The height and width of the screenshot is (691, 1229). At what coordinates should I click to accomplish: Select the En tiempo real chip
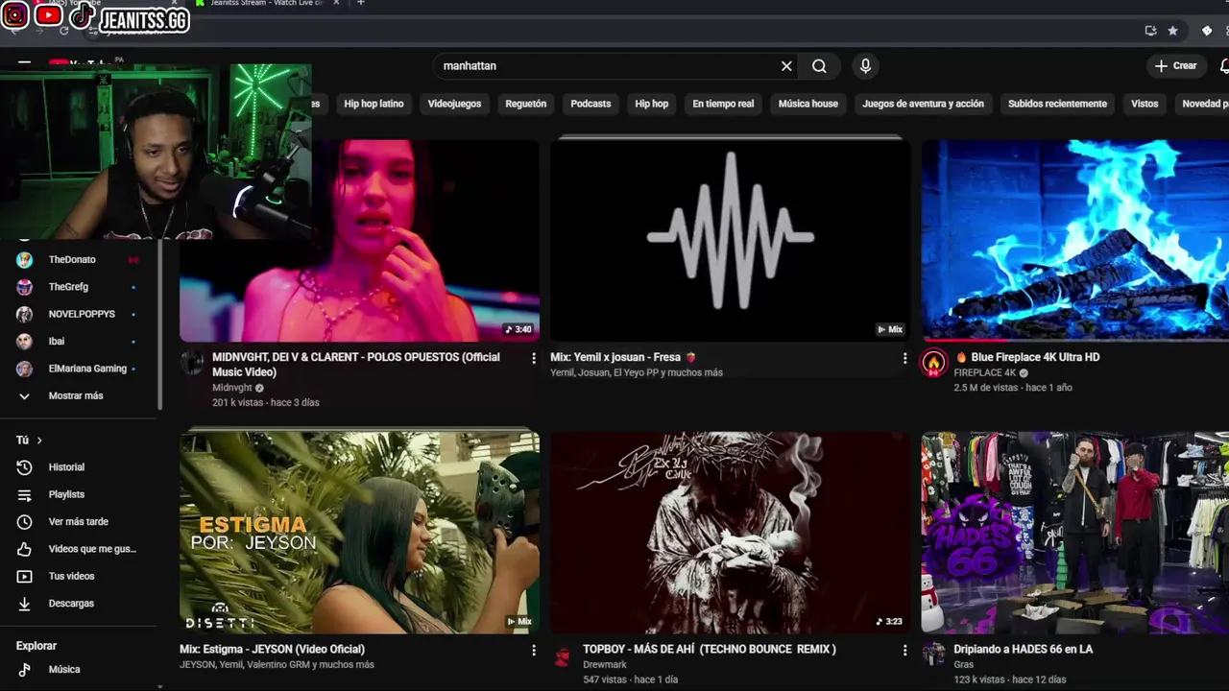(723, 104)
